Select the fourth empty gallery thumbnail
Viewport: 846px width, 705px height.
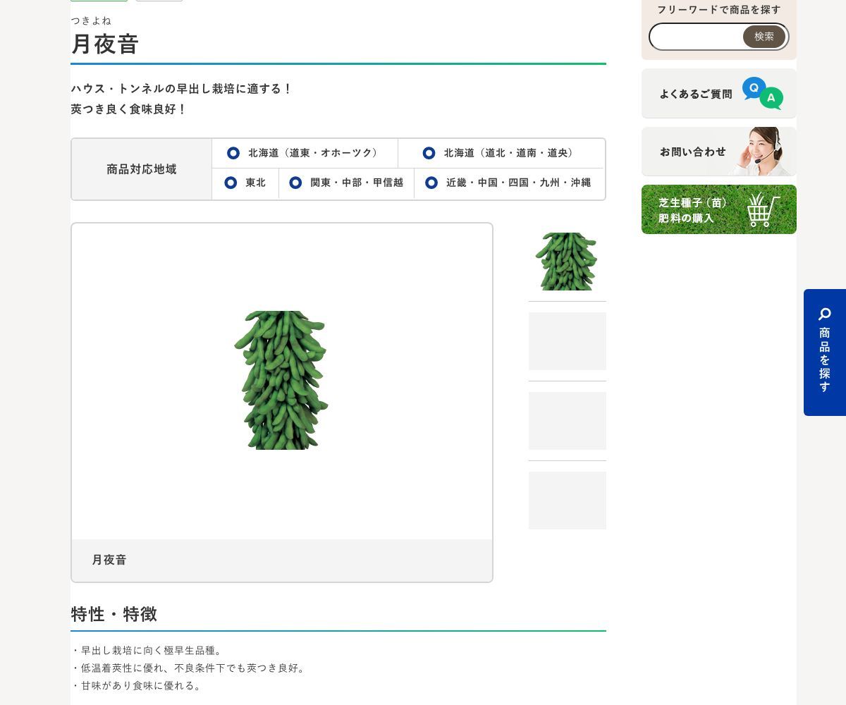pos(568,501)
